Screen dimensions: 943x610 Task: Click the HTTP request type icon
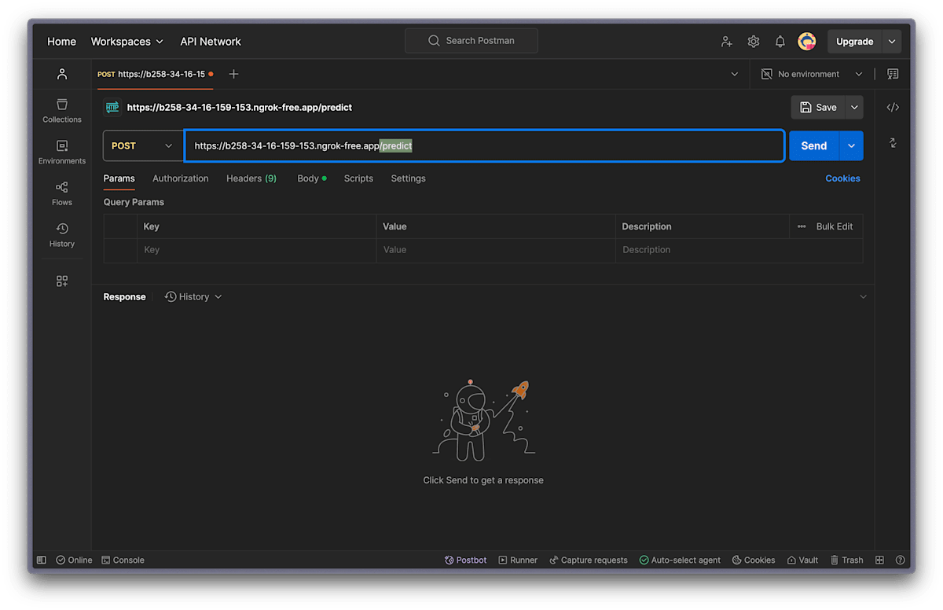click(x=112, y=108)
